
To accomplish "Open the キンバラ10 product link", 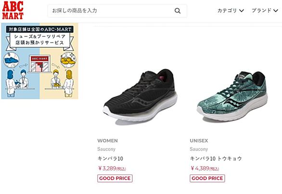I will [x=110, y=159].
